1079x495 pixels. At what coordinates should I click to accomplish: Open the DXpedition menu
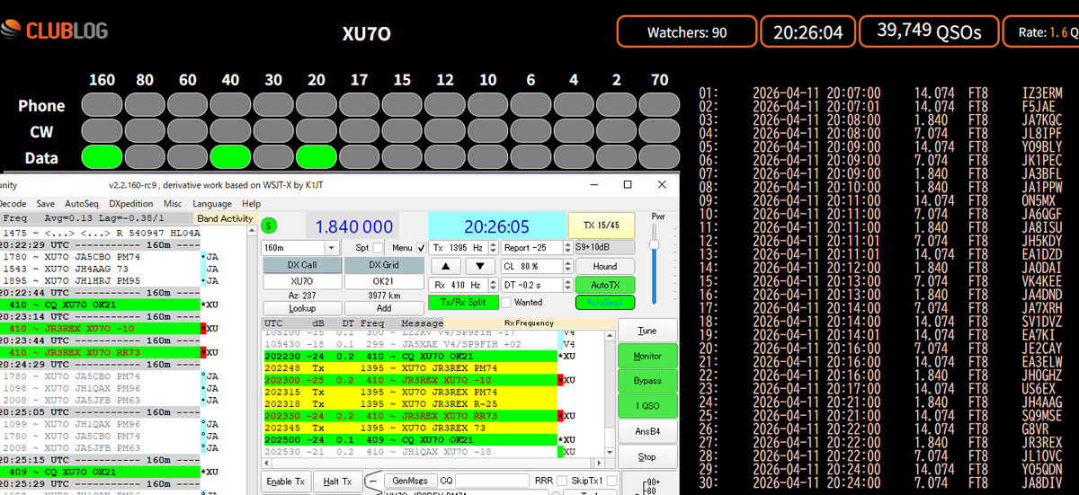pyautogui.click(x=133, y=204)
